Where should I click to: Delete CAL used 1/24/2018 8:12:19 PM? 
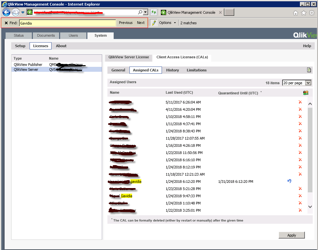point(300,167)
